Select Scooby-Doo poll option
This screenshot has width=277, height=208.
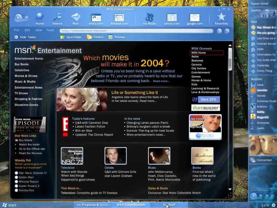pos(17,190)
